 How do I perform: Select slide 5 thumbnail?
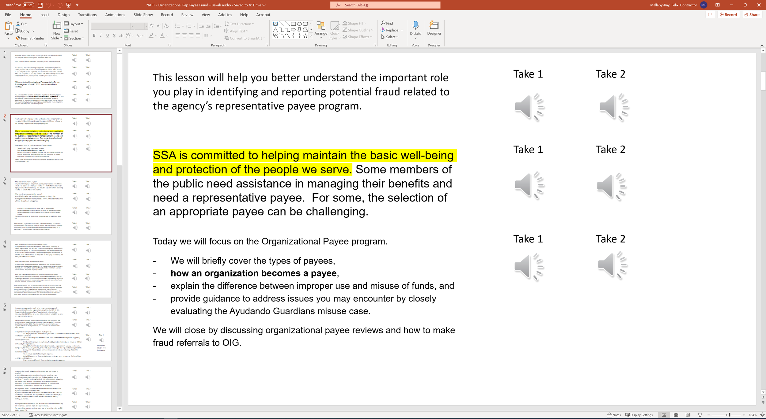[61, 332]
